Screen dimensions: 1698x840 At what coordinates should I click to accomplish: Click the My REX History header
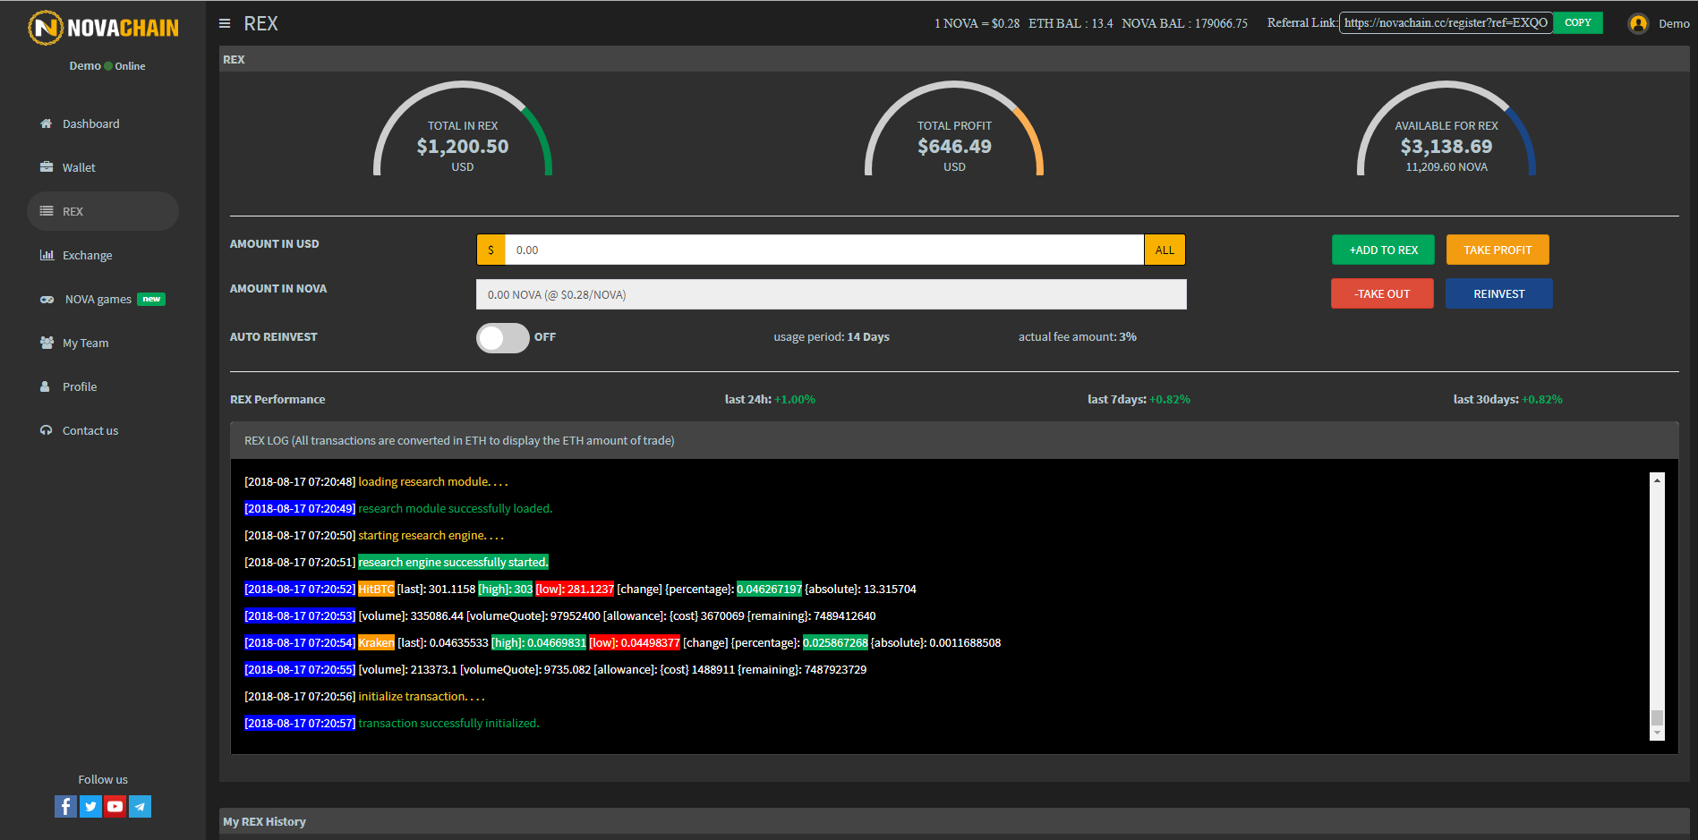coord(954,821)
